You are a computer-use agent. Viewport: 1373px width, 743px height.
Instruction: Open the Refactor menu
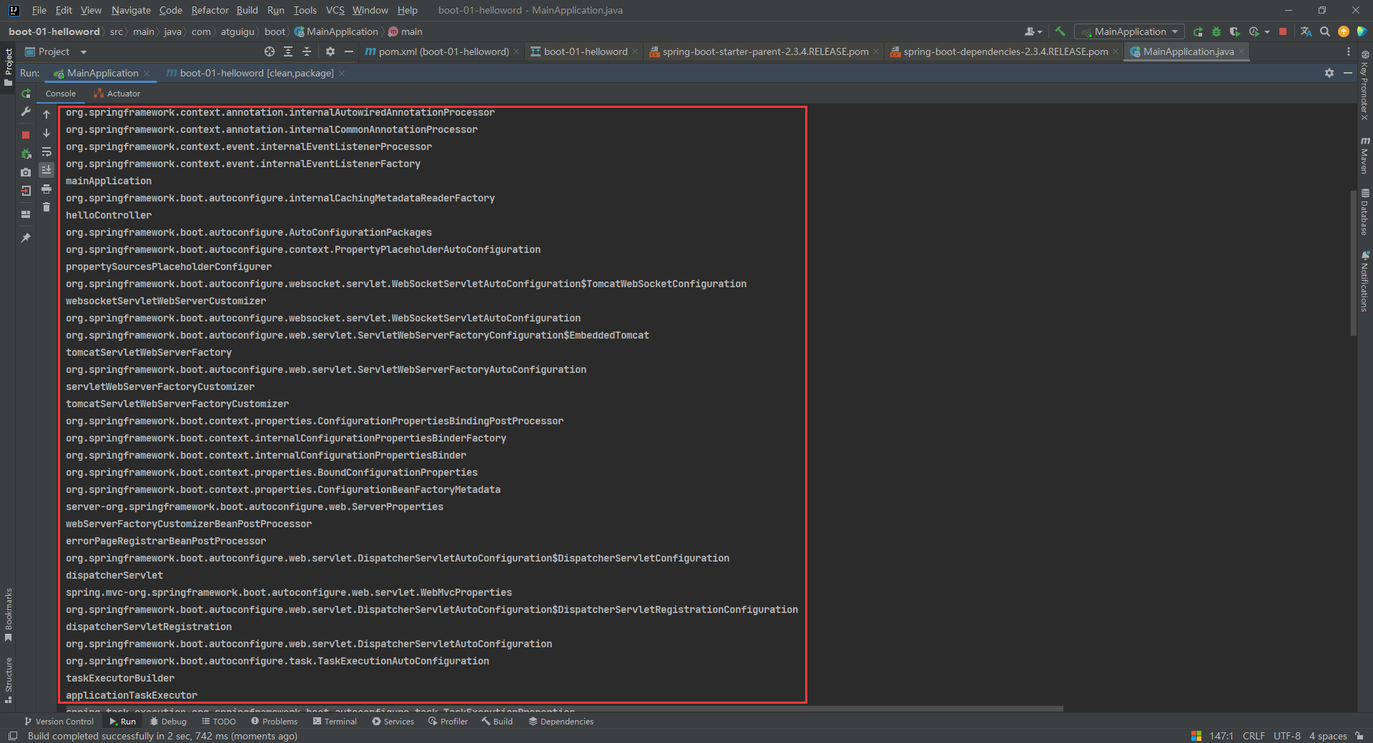coord(210,10)
